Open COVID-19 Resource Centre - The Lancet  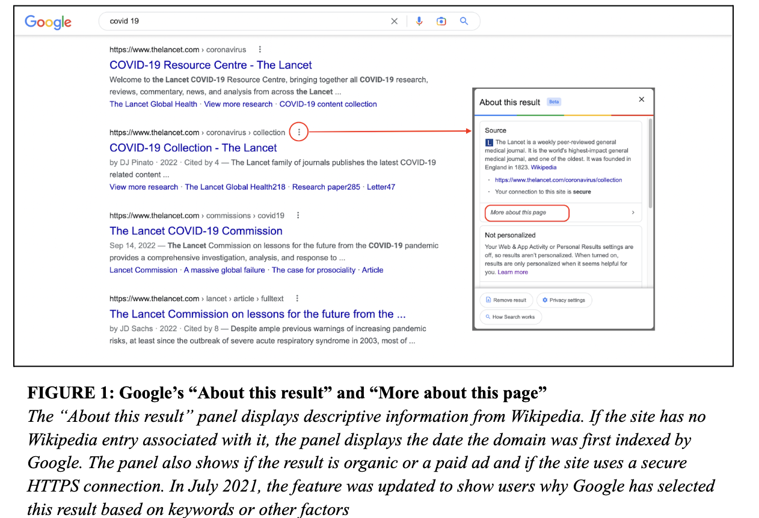(210, 65)
